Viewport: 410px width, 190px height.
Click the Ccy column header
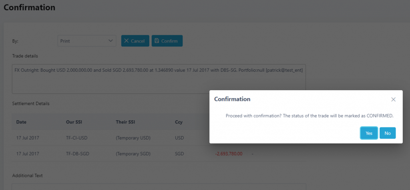(x=179, y=122)
